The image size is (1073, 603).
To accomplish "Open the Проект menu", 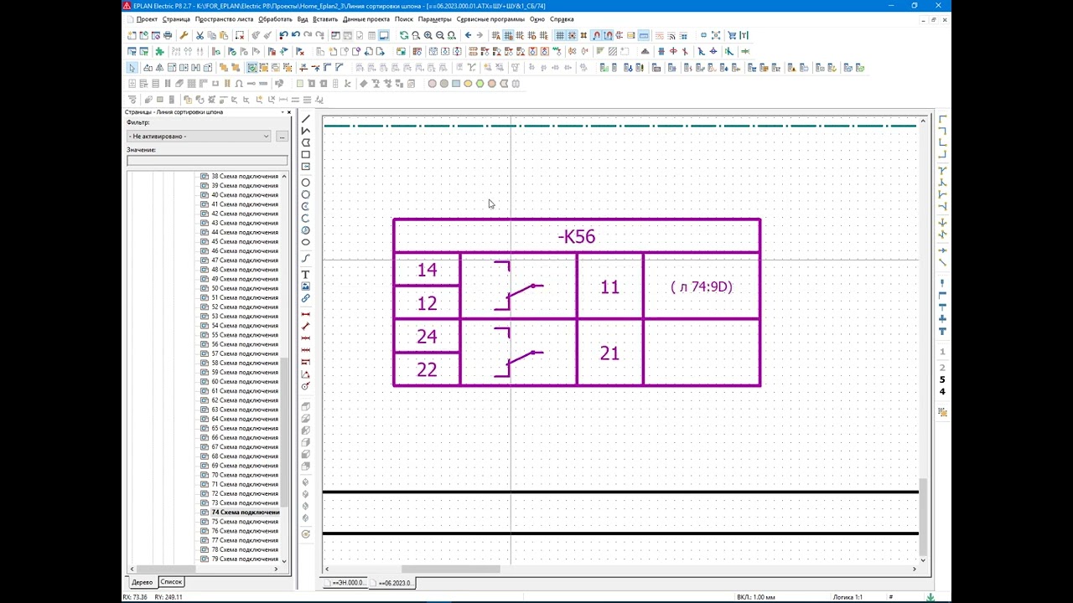I will pos(146,18).
